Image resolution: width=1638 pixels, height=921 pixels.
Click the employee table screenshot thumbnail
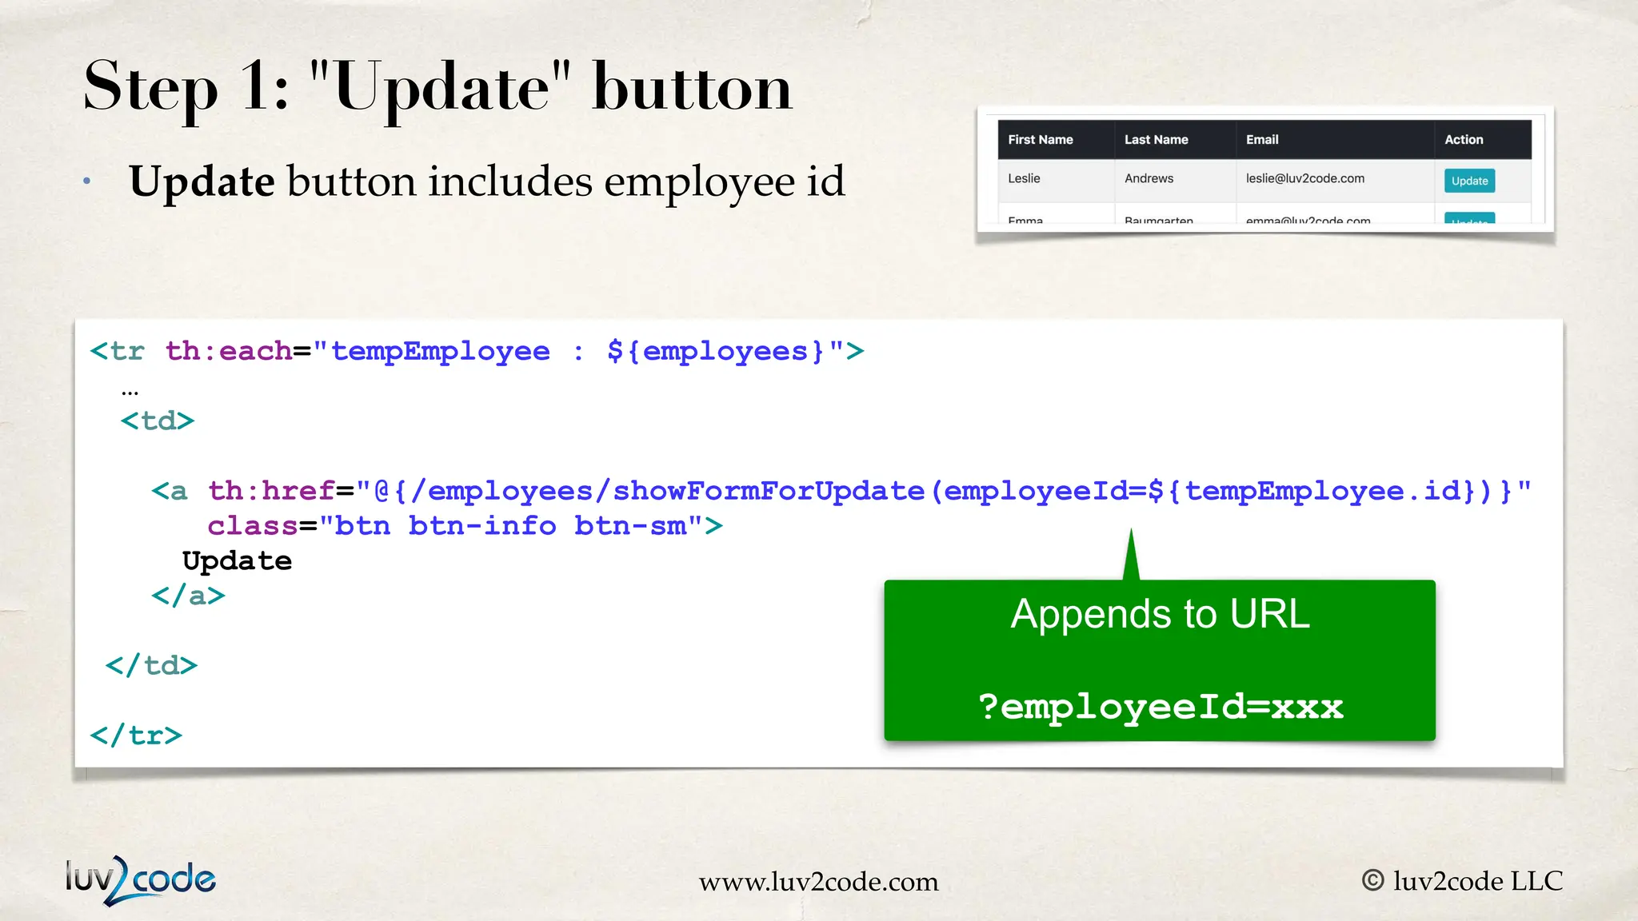tap(1264, 169)
